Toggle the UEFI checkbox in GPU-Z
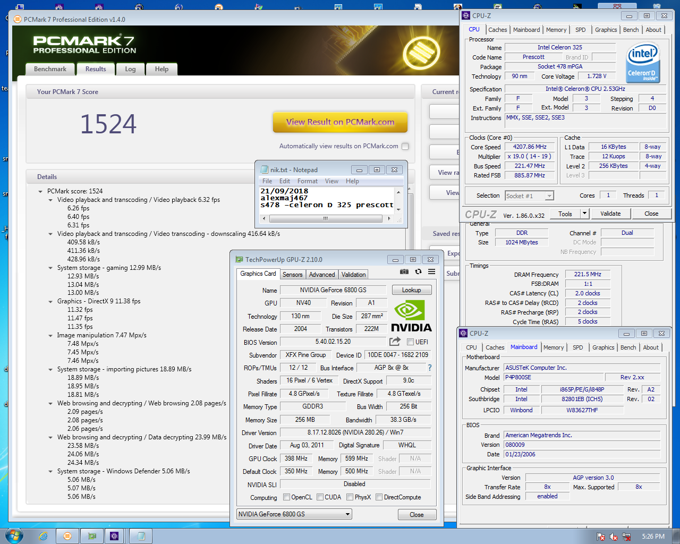 point(410,342)
